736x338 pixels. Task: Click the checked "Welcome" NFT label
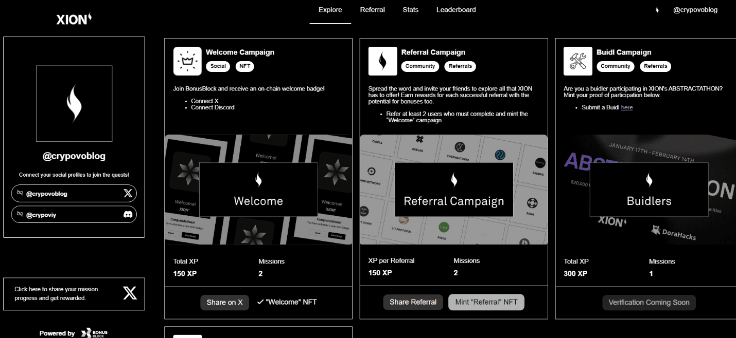tap(287, 302)
